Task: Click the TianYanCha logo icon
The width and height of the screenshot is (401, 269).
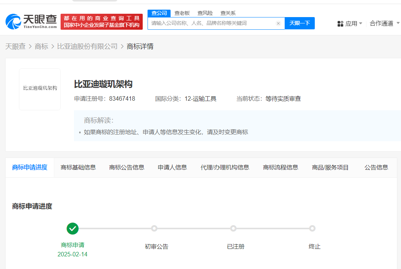Action: coord(14,22)
